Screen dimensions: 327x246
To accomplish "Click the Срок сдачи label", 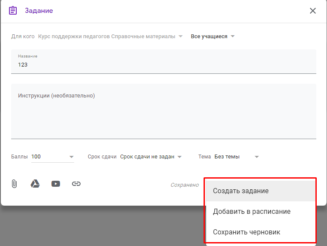I will click(x=102, y=157).
